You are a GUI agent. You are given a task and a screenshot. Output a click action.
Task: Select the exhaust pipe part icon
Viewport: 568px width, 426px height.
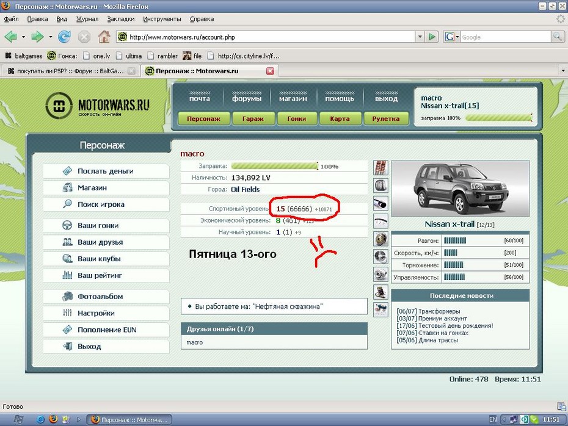pyautogui.click(x=380, y=203)
